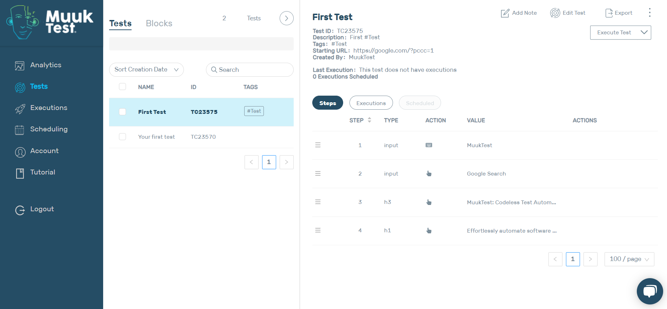Image resolution: width=667 pixels, height=309 pixels.
Task: Click into the Search tests field
Action: [254, 70]
